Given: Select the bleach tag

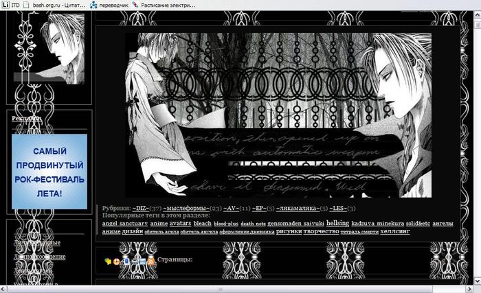Looking at the screenshot, I should click(203, 224).
